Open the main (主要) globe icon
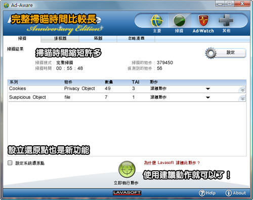 pyautogui.click(x=157, y=21)
